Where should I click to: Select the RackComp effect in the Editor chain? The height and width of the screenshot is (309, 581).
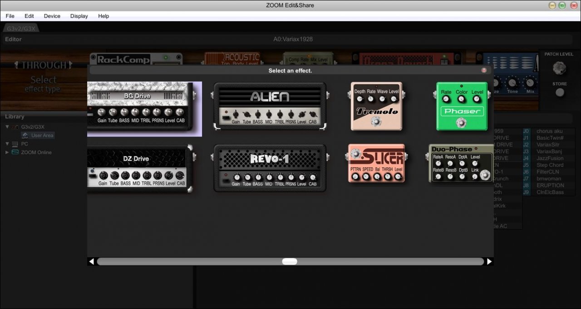point(137,59)
